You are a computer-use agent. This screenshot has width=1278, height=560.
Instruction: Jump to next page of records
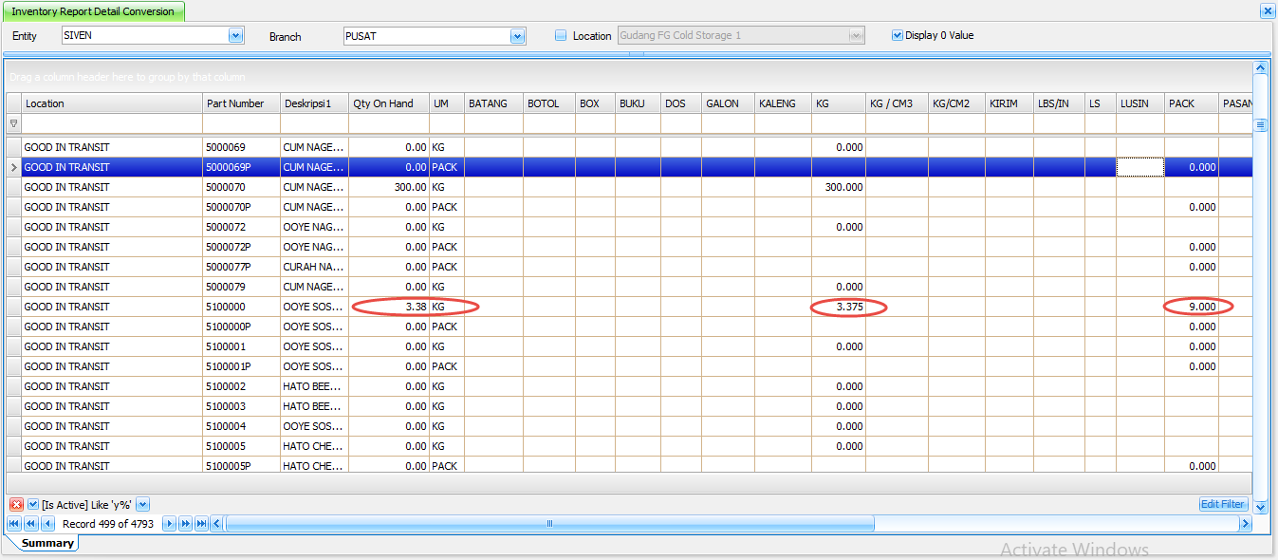[185, 524]
